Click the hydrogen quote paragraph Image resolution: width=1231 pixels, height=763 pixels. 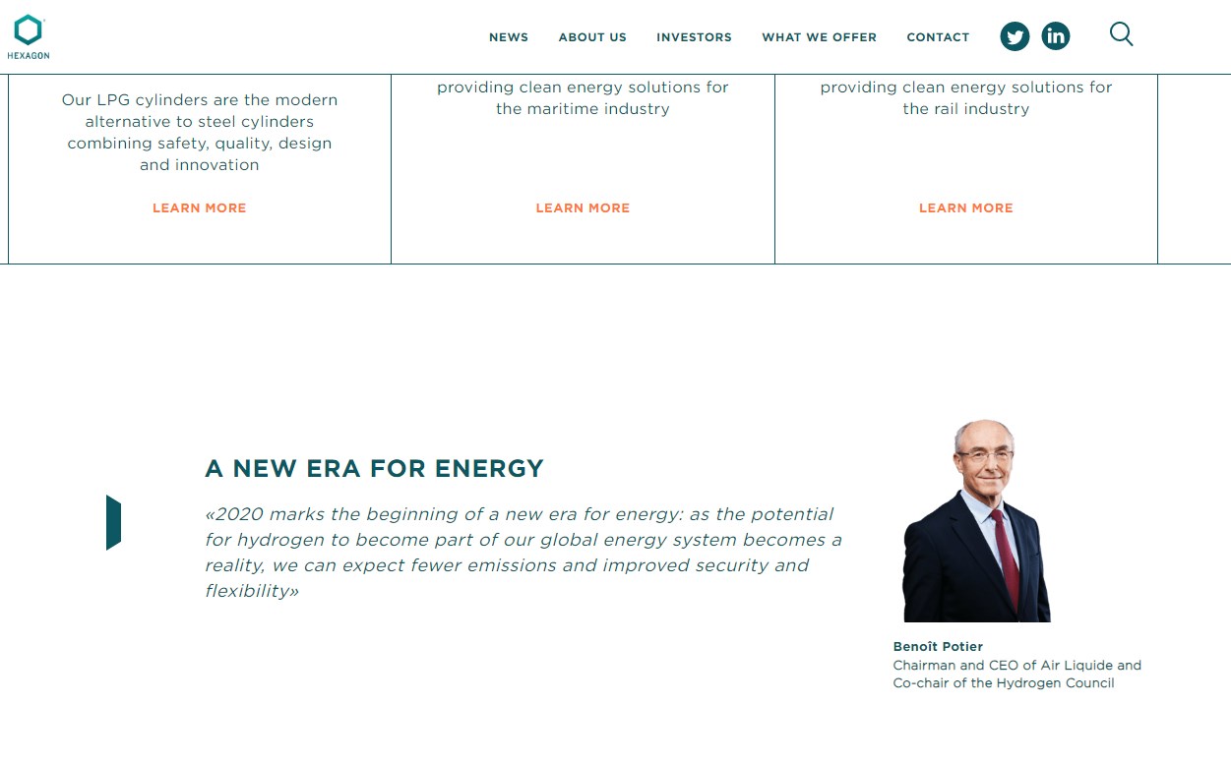coord(522,553)
